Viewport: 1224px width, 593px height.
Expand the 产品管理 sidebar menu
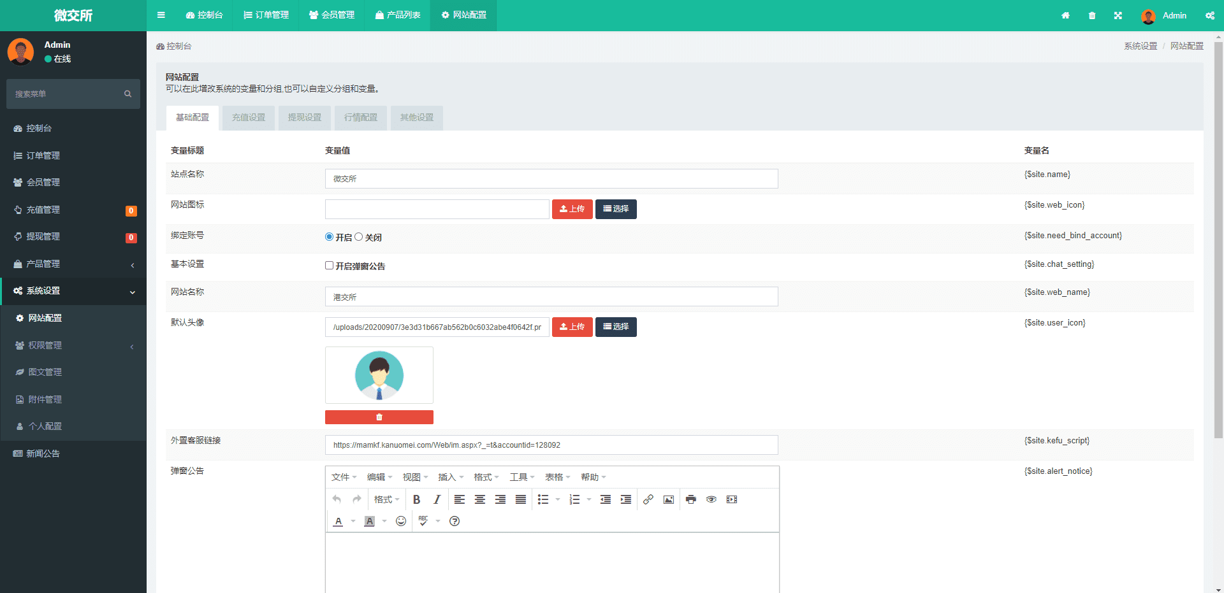click(x=73, y=264)
